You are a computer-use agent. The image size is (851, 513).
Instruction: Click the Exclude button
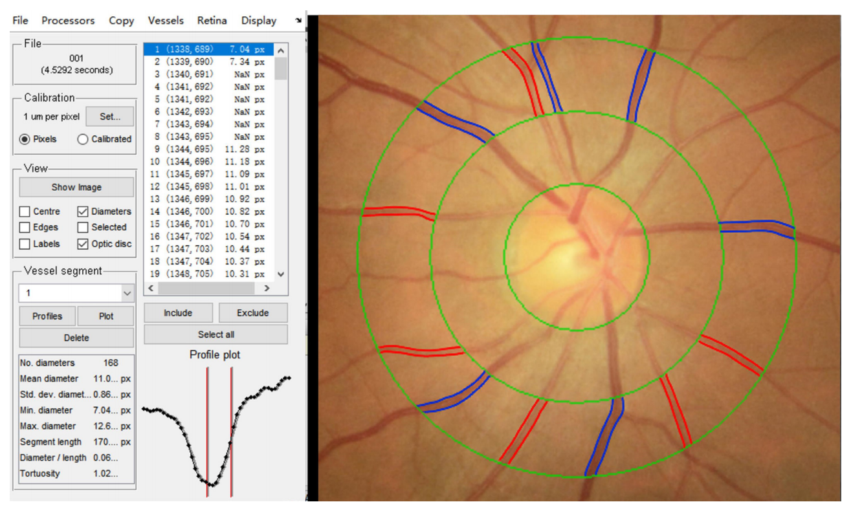click(252, 312)
